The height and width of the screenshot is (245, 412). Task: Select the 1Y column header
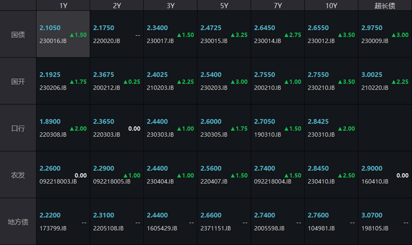pyautogui.click(x=63, y=6)
